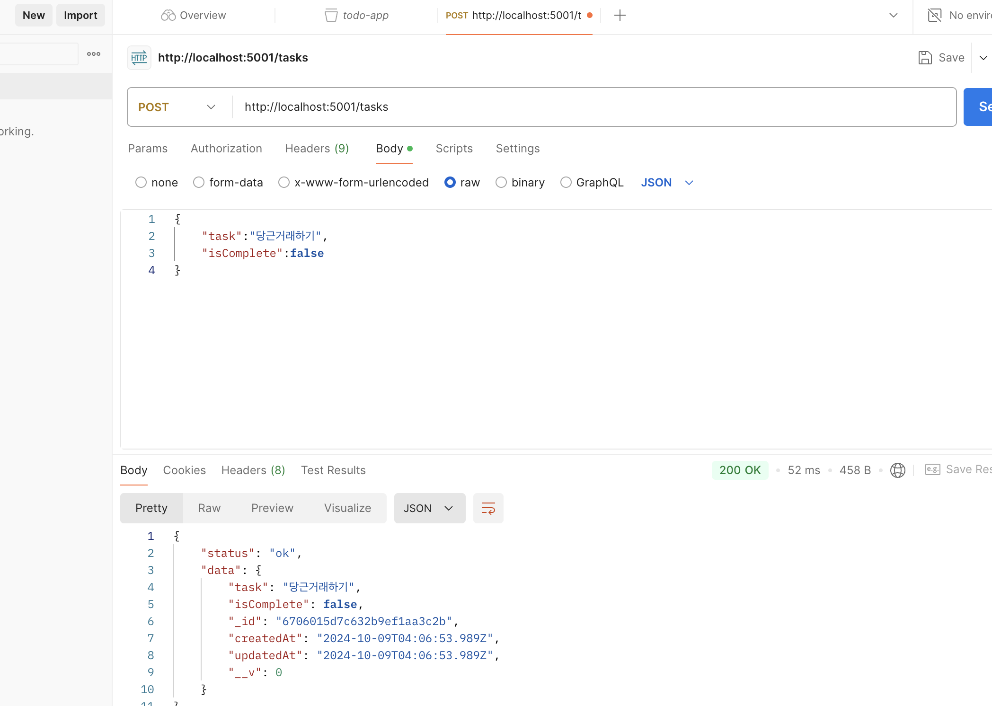This screenshot has width=992, height=706.
Task: Click the network globe icon
Action: [x=897, y=470]
